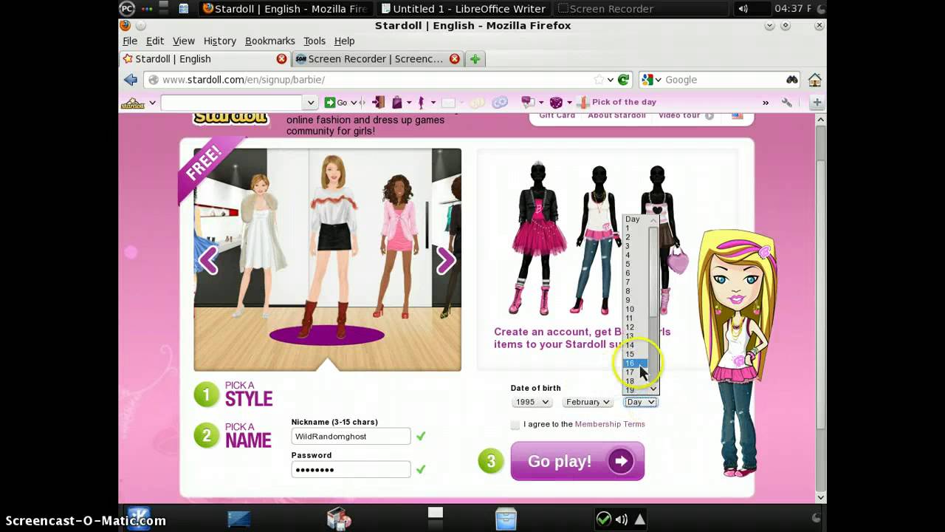Click the doll figure toolbar icon
The width and height of the screenshot is (945, 532).
(x=422, y=103)
